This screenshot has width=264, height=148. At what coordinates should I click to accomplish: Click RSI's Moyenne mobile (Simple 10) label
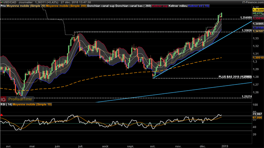pos(32,105)
